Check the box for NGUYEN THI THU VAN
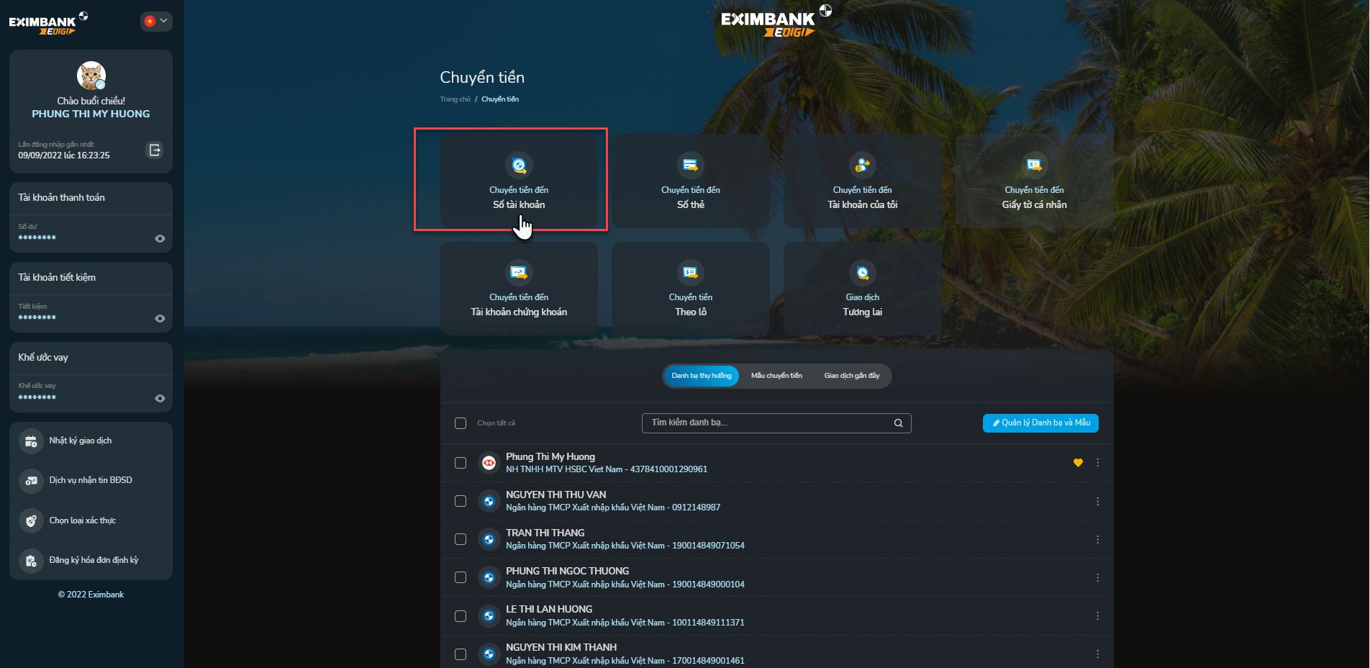 pos(461,501)
